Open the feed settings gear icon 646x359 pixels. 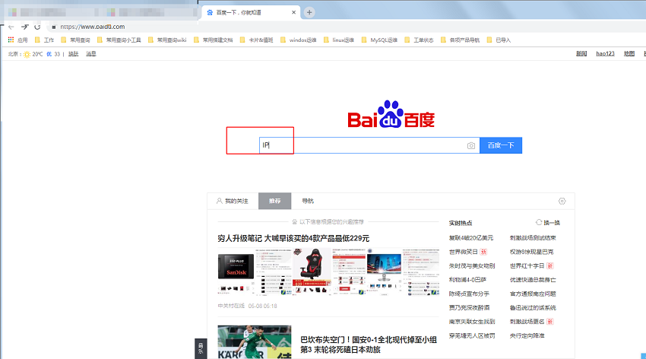[562, 201]
